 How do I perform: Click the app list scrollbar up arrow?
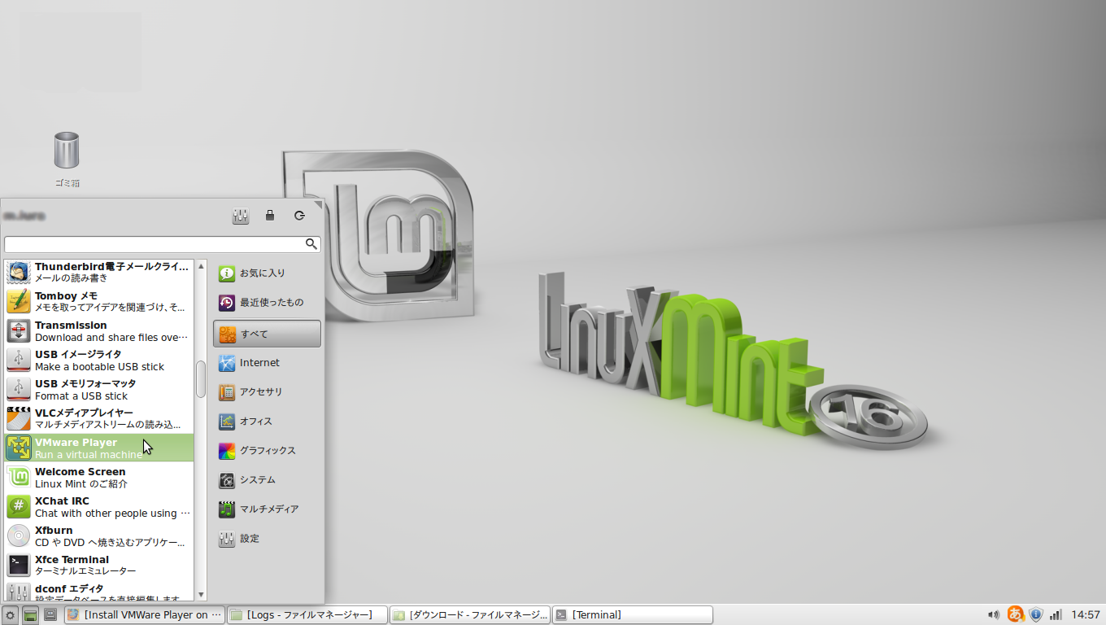[201, 265]
